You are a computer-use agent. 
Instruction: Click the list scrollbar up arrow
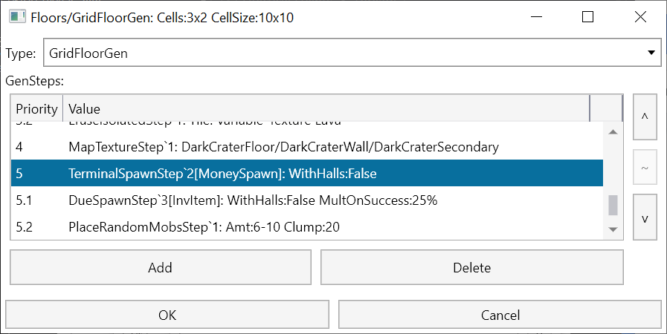[x=613, y=132]
